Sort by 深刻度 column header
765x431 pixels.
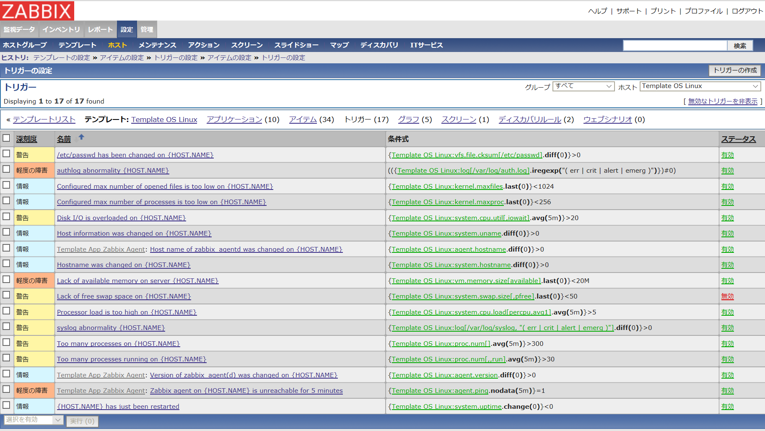27,139
